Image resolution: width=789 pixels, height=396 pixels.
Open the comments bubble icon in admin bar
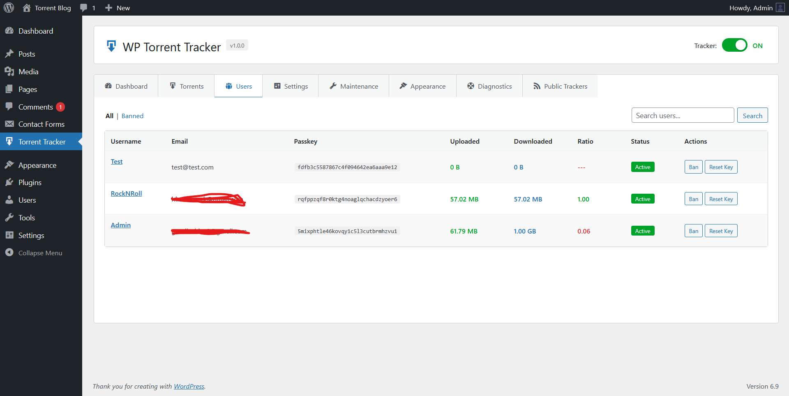84,7
